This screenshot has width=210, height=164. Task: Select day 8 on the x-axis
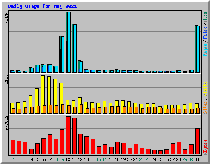(x=57, y=159)
